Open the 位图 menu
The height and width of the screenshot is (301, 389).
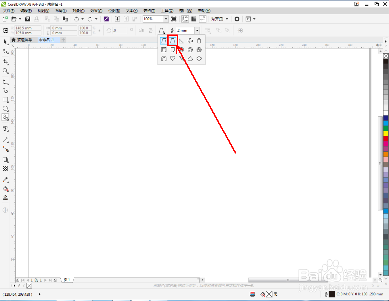114,11
